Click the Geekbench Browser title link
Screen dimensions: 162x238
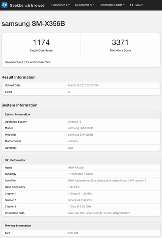[x=28, y=5]
